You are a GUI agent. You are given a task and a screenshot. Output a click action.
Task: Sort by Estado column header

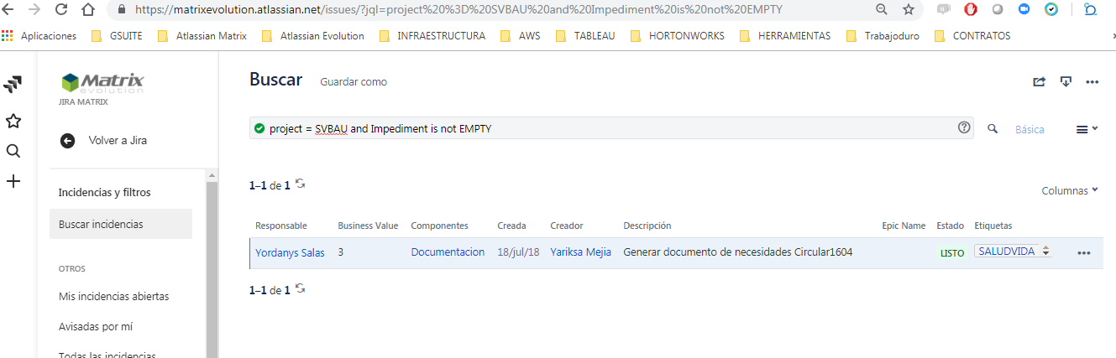[x=951, y=226]
